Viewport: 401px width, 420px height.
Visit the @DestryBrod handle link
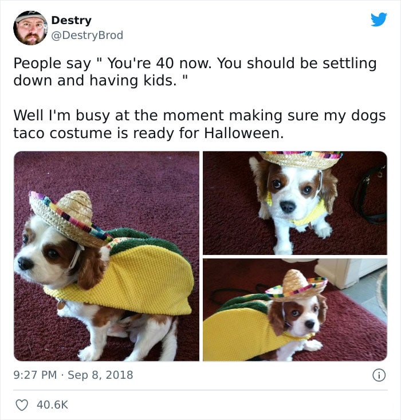pyautogui.click(x=87, y=36)
